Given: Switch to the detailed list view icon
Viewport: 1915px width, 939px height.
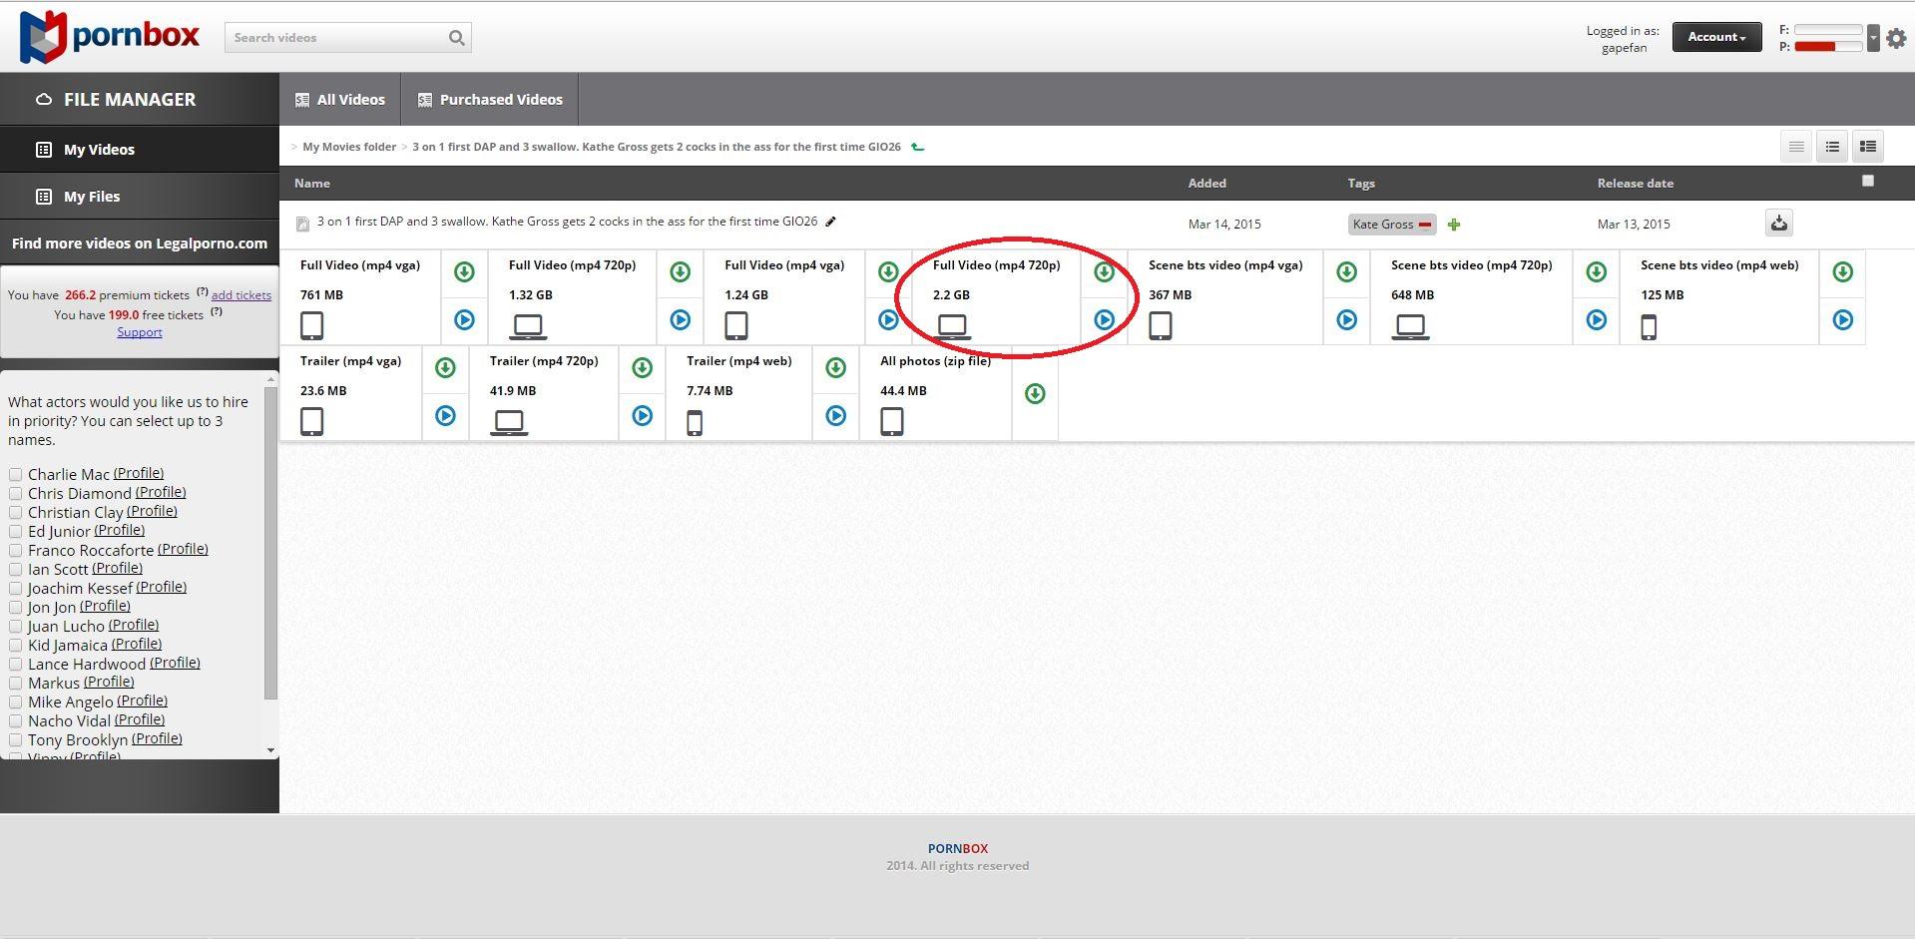Looking at the screenshot, I should click(x=1867, y=147).
